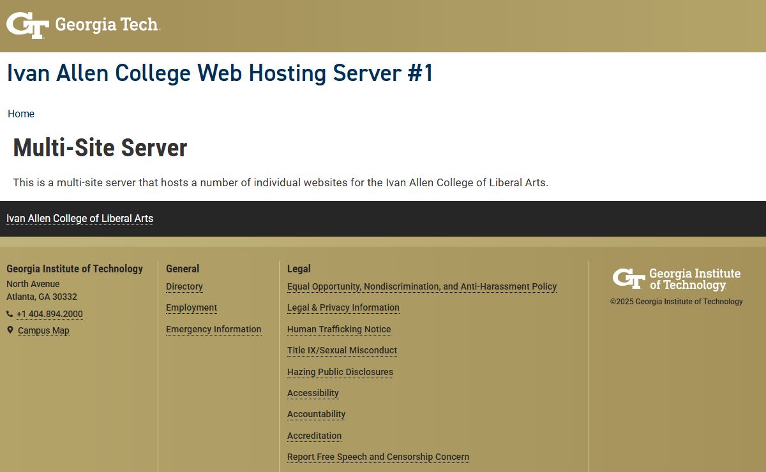Click the North Avenue address line
This screenshot has width=766, height=472.
33,284
